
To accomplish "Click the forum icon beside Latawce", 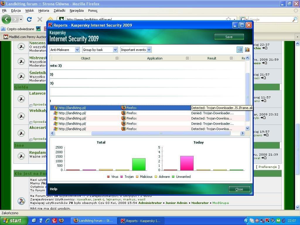I will pyautogui.click(x=21, y=99).
